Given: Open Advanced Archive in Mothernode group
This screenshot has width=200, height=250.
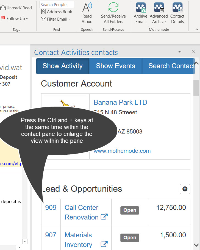Looking at the screenshot, I should tap(159, 13).
